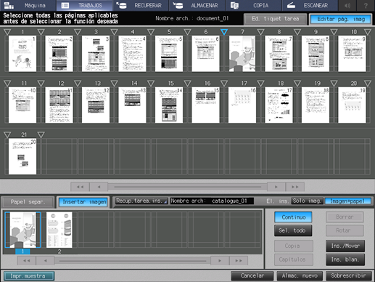Toggle the Imagen+papel insertion option
The image size is (375, 282).
pos(347,201)
